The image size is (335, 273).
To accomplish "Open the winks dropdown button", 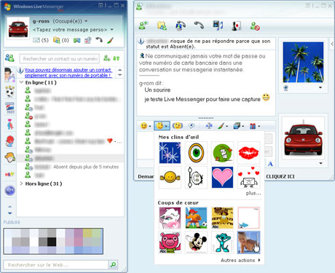I will [x=162, y=126].
